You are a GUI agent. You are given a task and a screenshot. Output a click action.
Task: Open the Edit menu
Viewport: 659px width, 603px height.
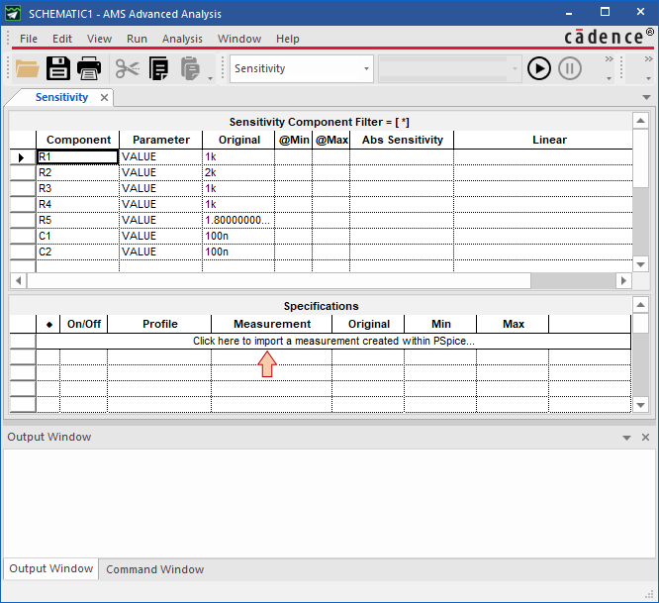pyautogui.click(x=62, y=39)
